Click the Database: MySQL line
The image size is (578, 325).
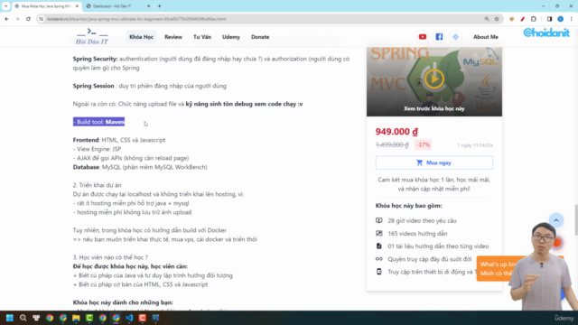(x=140, y=167)
